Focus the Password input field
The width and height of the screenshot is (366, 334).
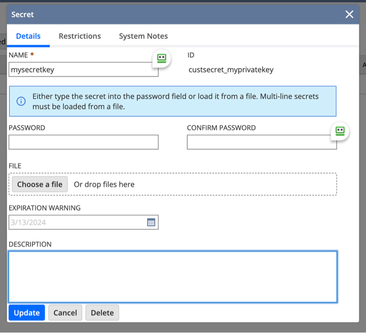[x=84, y=142]
